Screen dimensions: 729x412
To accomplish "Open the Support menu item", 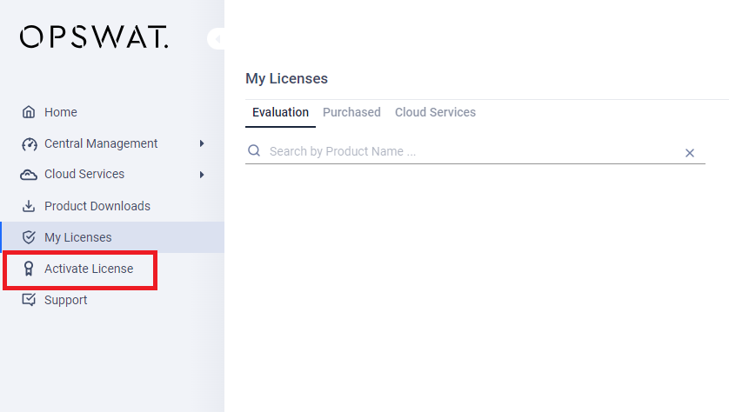I will pyautogui.click(x=65, y=300).
